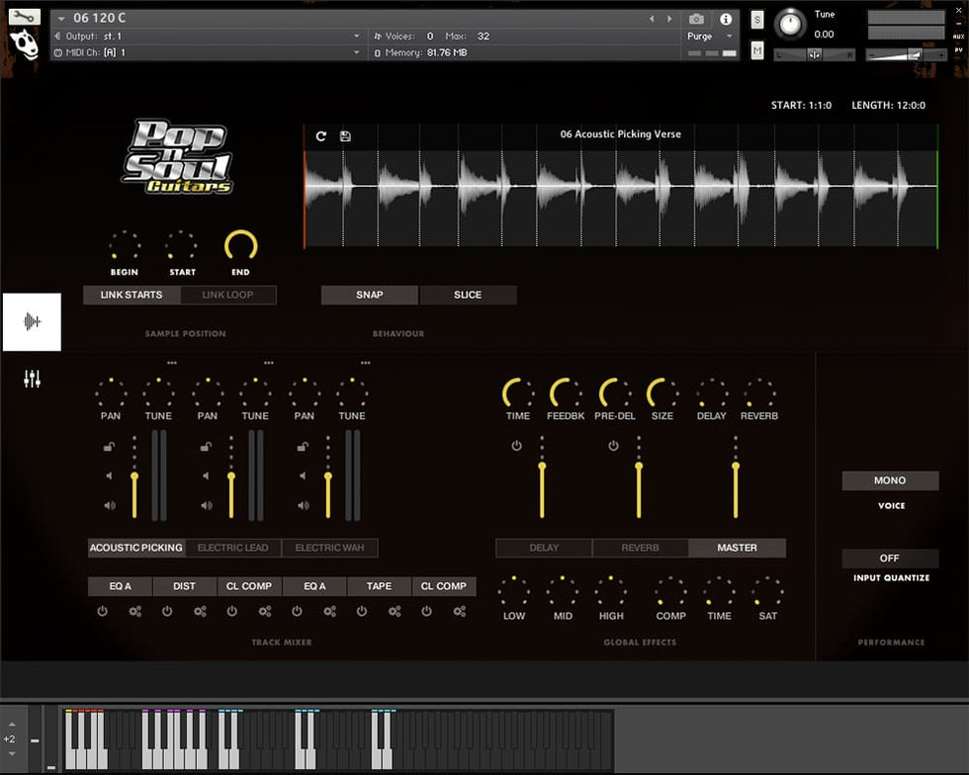Switch to the ELECTRIC LEAD track tab

[x=232, y=548]
